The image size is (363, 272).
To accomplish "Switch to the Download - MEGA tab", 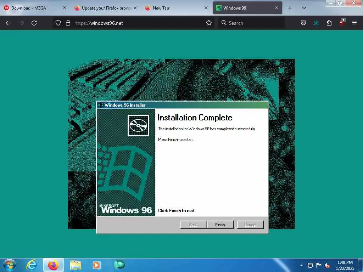I will [x=35, y=8].
